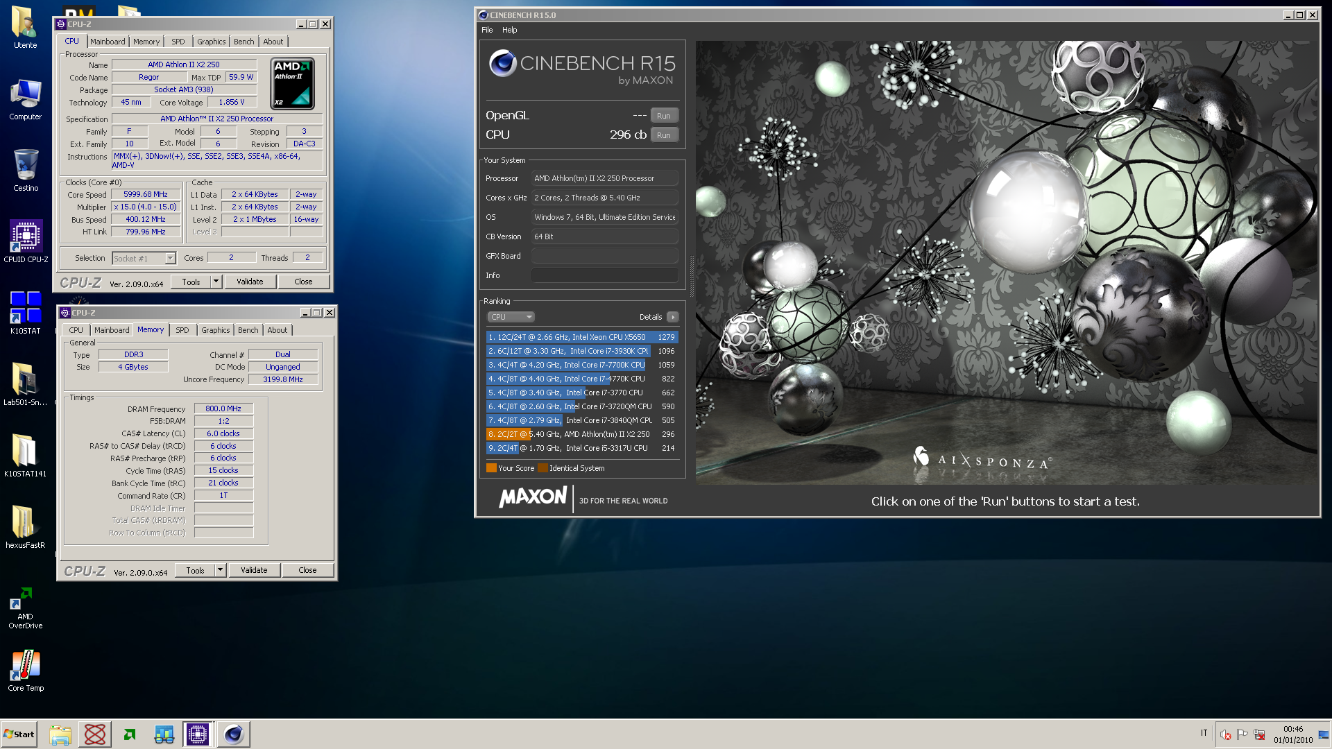The width and height of the screenshot is (1332, 749).
Task: Click the GFX Board field
Action: [605, 256]
